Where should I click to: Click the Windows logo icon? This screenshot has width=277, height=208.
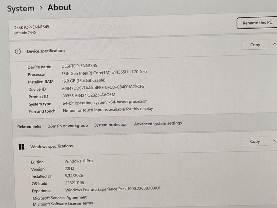[x=22, y=147]
